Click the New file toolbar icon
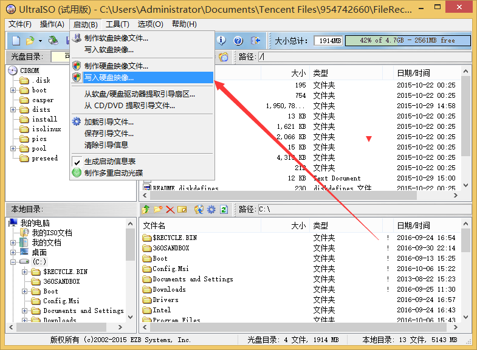 (16, 41)
